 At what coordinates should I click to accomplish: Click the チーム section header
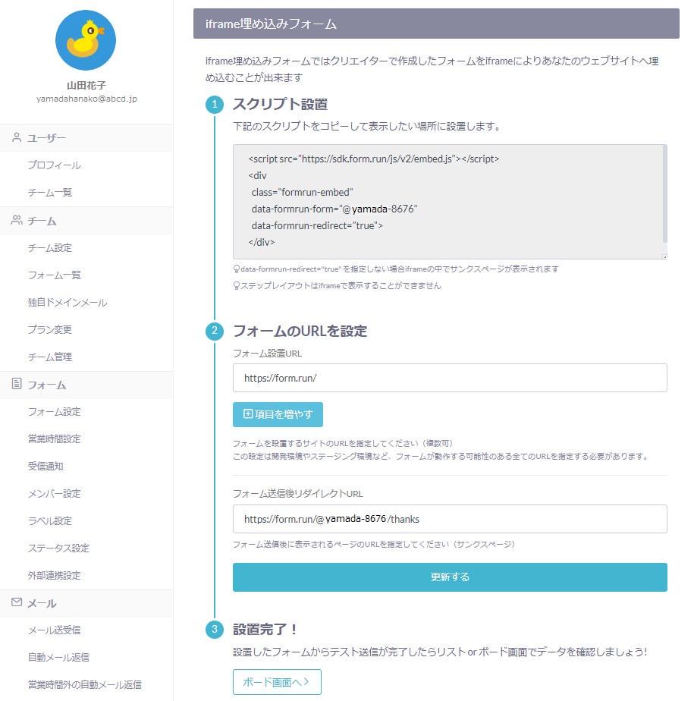(x=86, y=221)
